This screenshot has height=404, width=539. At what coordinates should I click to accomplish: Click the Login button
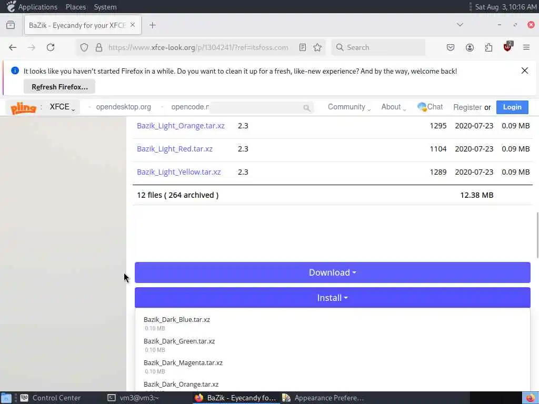coord(512,107)
